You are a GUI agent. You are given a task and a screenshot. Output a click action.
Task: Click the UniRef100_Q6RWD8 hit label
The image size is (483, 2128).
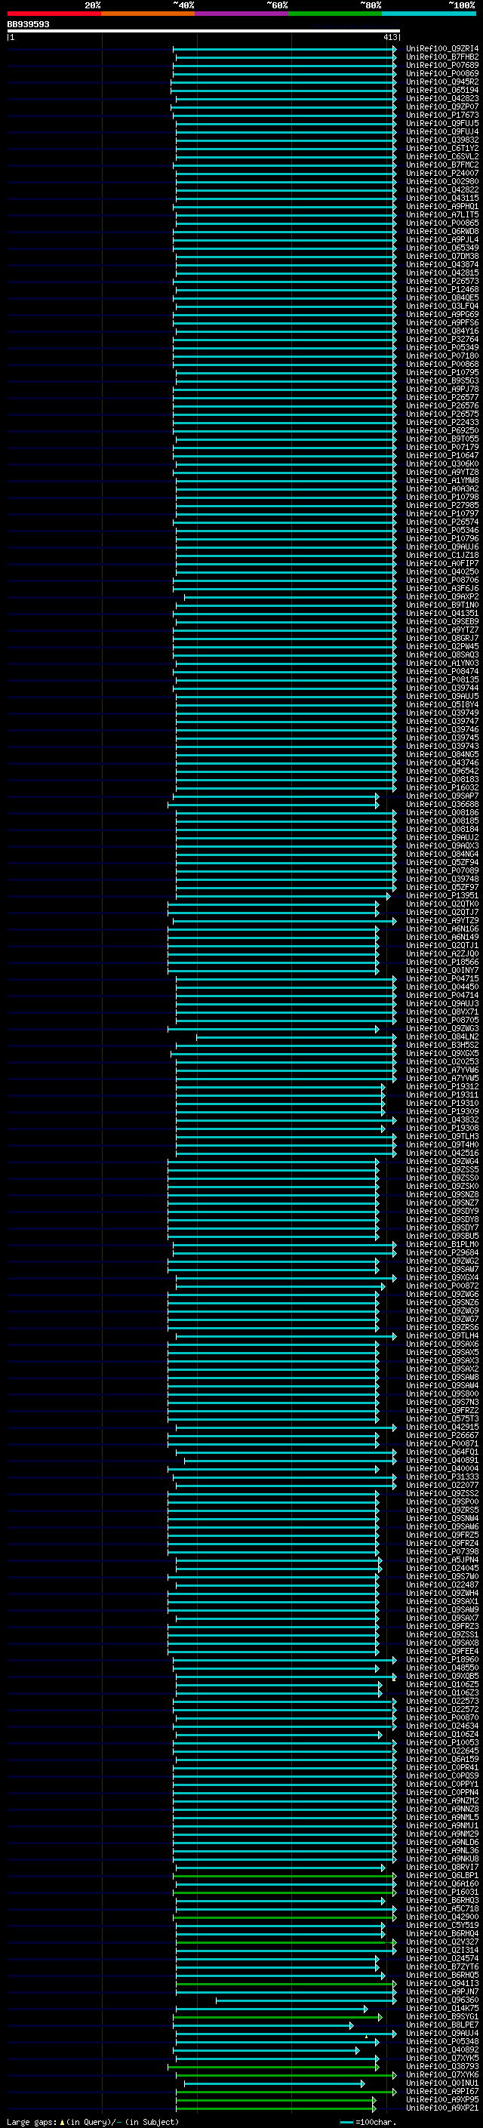(x=442, y=231)
